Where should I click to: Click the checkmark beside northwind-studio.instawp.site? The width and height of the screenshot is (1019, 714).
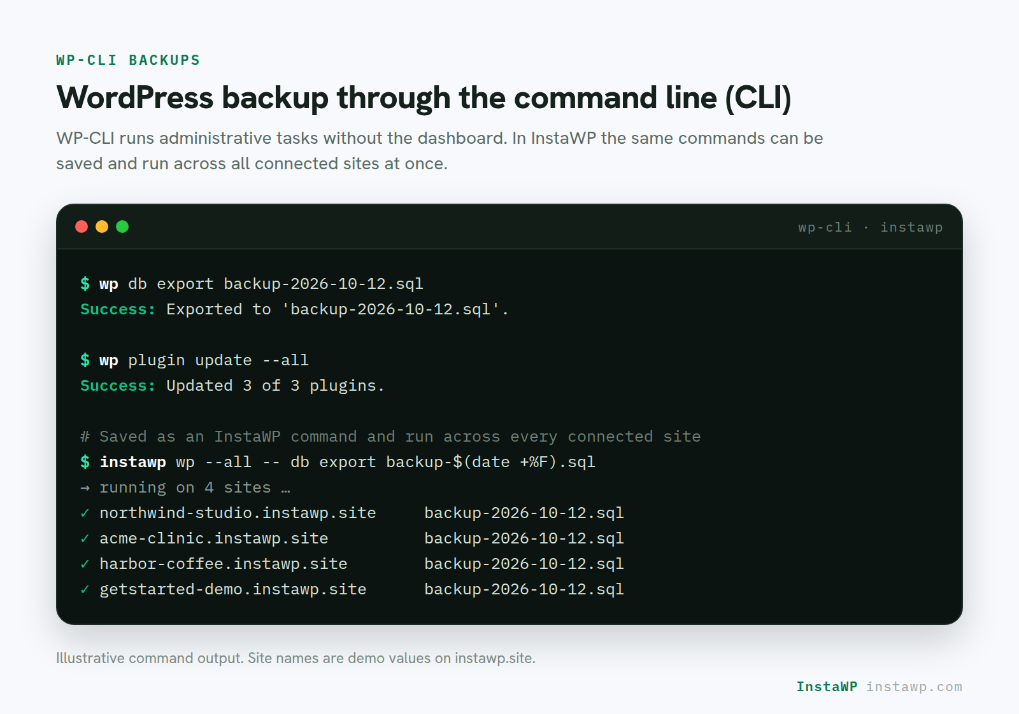85,513
